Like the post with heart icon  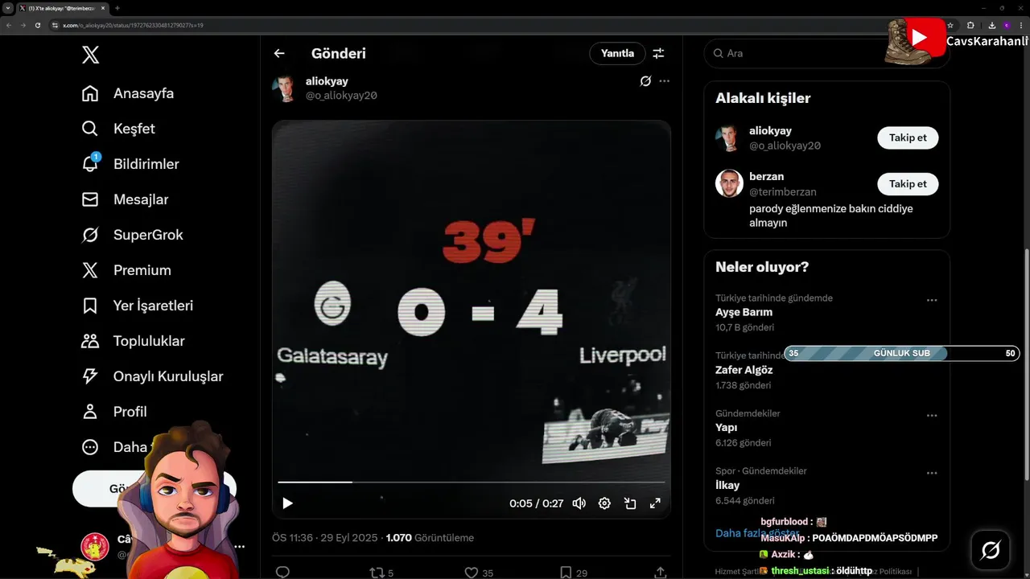[x=479, y=573]
